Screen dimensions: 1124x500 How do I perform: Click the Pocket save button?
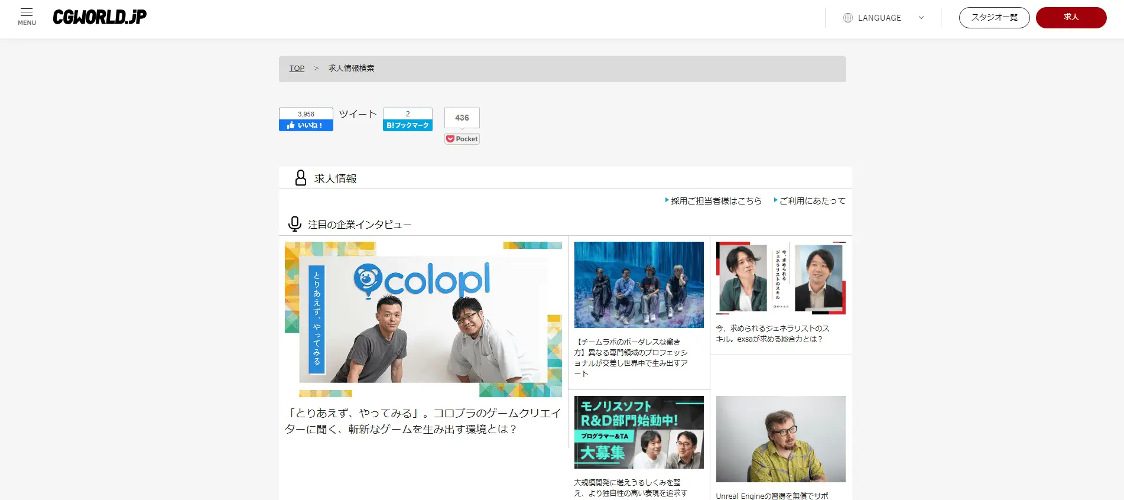point(462,139)
